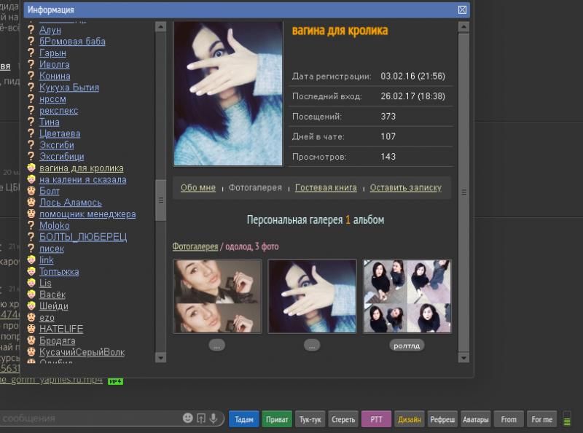Screen dimensions: 583x433
Task: Click the question-mark icon next to Алун
Action: click(x=31, y=30)
